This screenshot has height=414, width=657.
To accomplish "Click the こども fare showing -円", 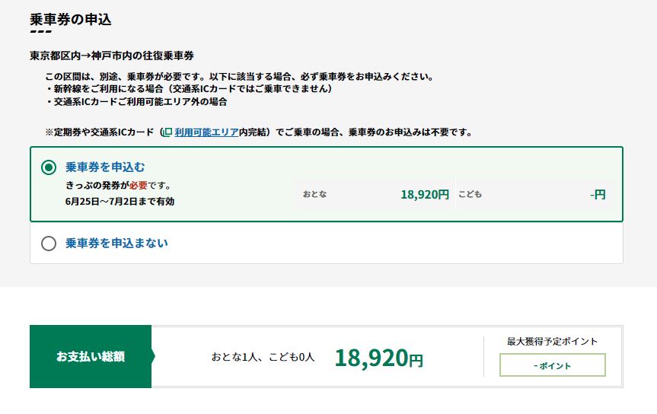I will click(598, 194).
